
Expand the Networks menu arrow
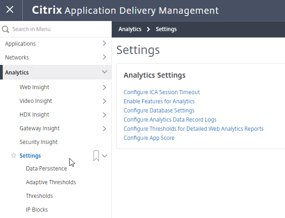(x=104, y=57)
